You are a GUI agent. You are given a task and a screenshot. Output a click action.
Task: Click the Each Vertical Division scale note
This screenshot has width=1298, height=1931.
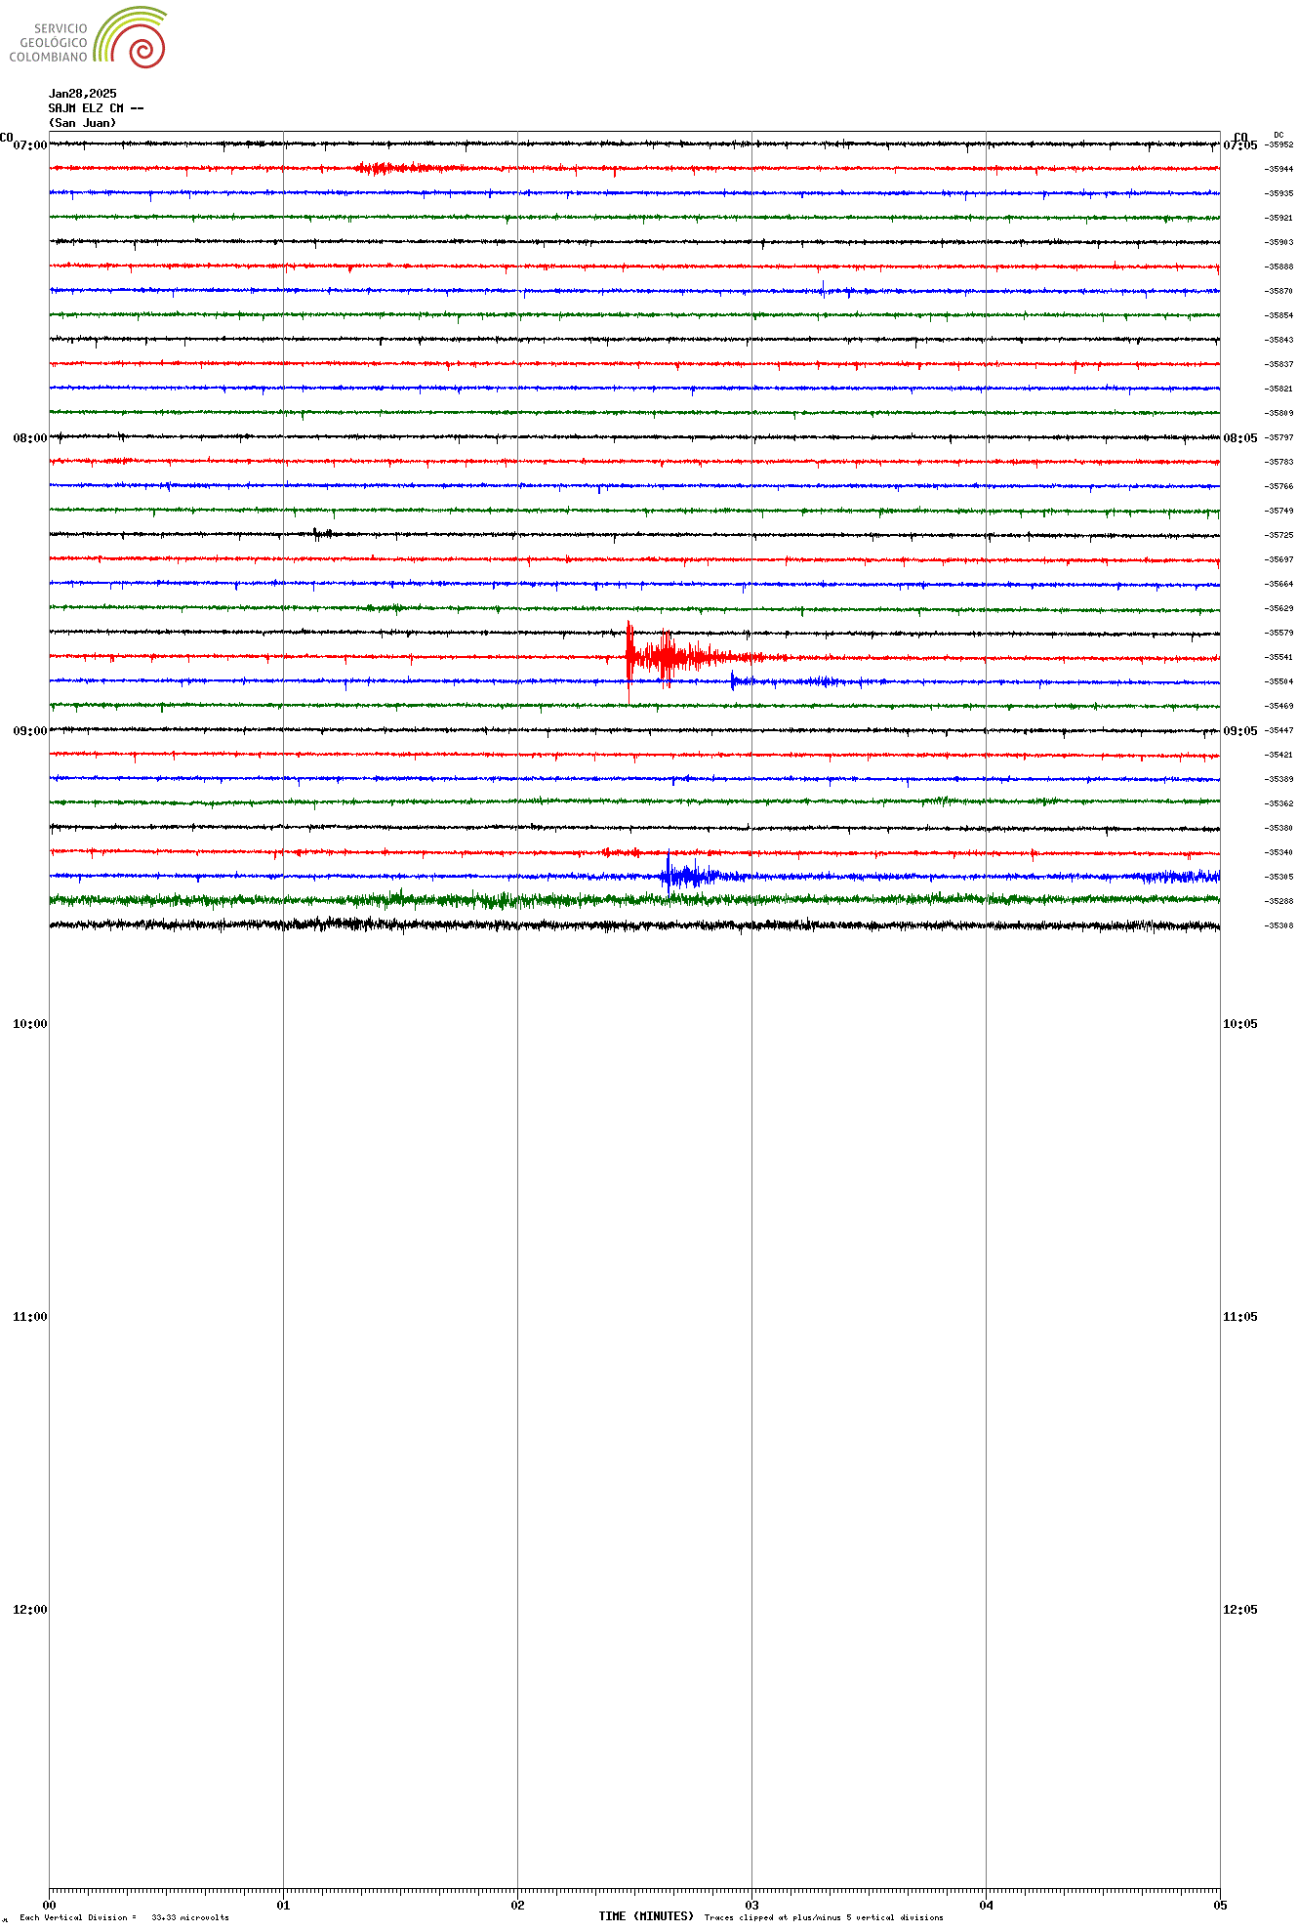coord(124,1917)
